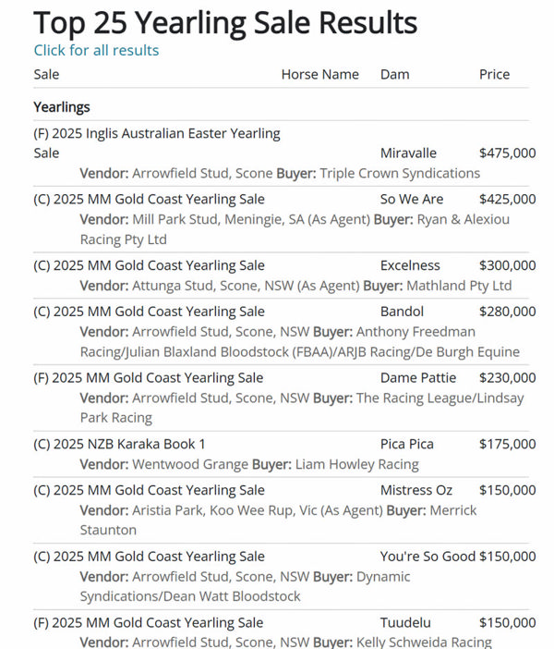Select the dam name 'So We Are'
This screenshot has height=649, width=554.
[412, 199]
